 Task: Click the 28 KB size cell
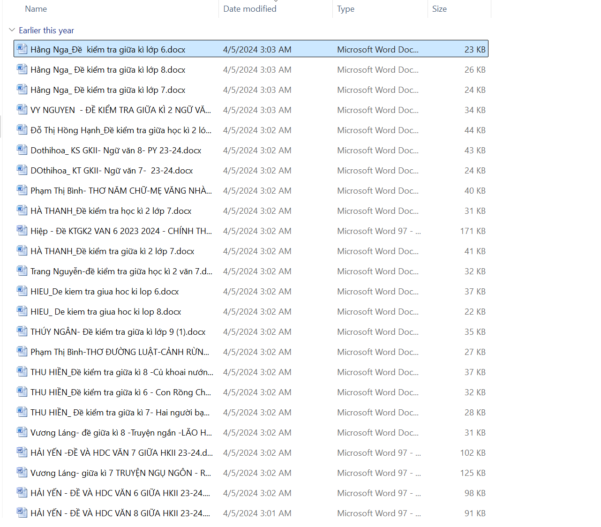(x=475, y=413)
